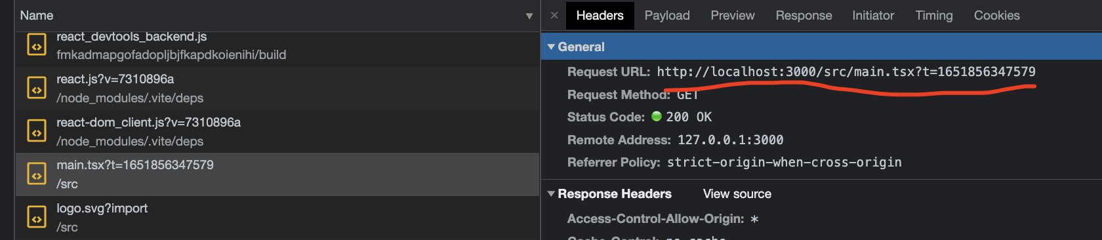Click the Request URL value
Image resolution: width=1102 pixels, height=240 pixels.
pos(846,71)
